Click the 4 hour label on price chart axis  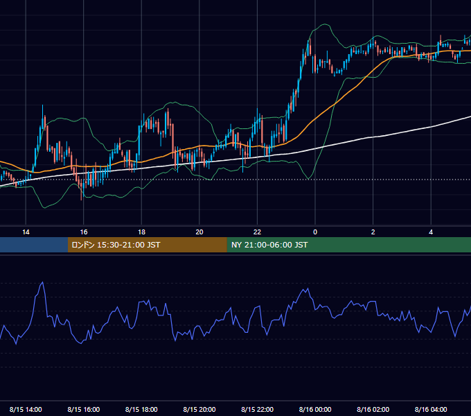[x=431, y=232]
